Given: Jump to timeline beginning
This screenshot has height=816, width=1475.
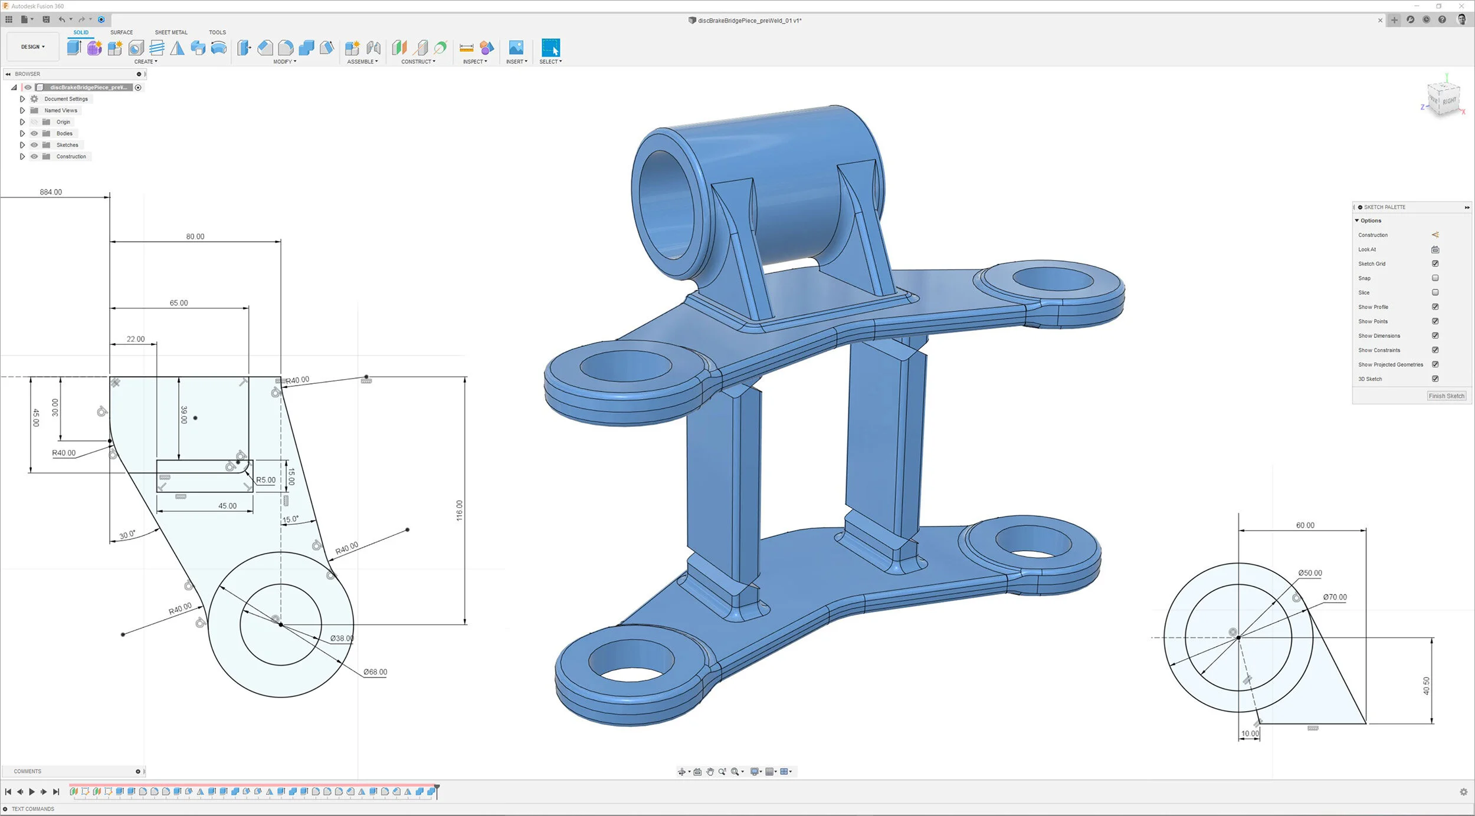Looking at the screenshot, I should (x=8, y=792).
